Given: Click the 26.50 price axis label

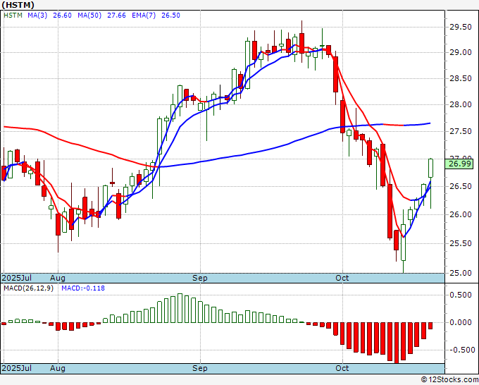Looking at the screenshot, I should [461, 187].
